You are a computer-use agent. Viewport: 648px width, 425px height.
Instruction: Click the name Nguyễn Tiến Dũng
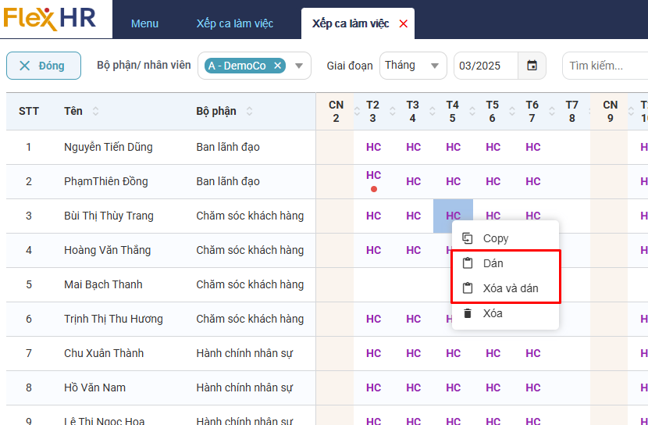click(x=109, y=147)
